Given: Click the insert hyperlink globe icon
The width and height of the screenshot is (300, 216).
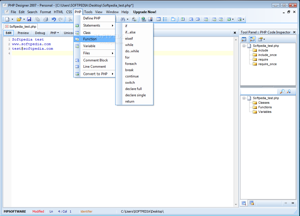Looking at the screenshot, I should (x=143, y=19).
